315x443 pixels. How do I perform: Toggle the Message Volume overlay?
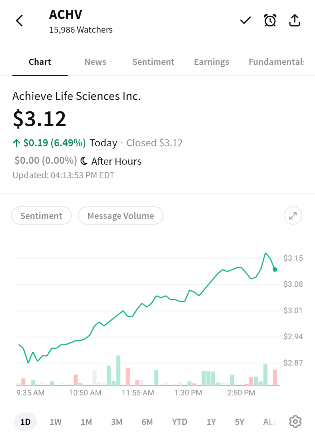point(121,216)
